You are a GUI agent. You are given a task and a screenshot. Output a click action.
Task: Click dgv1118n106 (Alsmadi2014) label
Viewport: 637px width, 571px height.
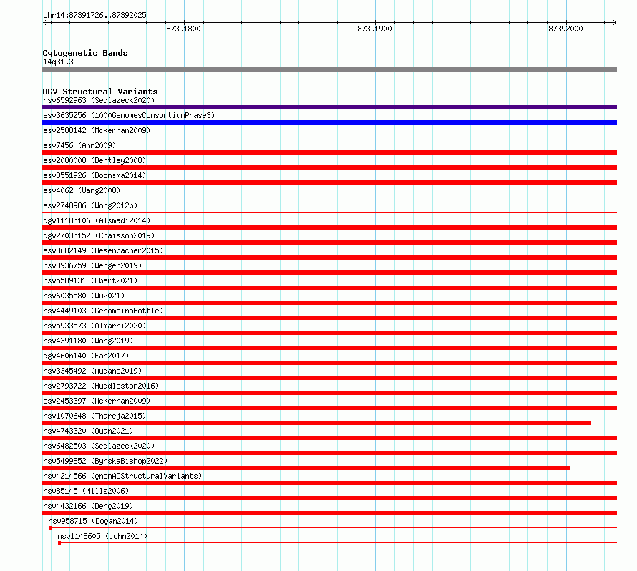97,220
